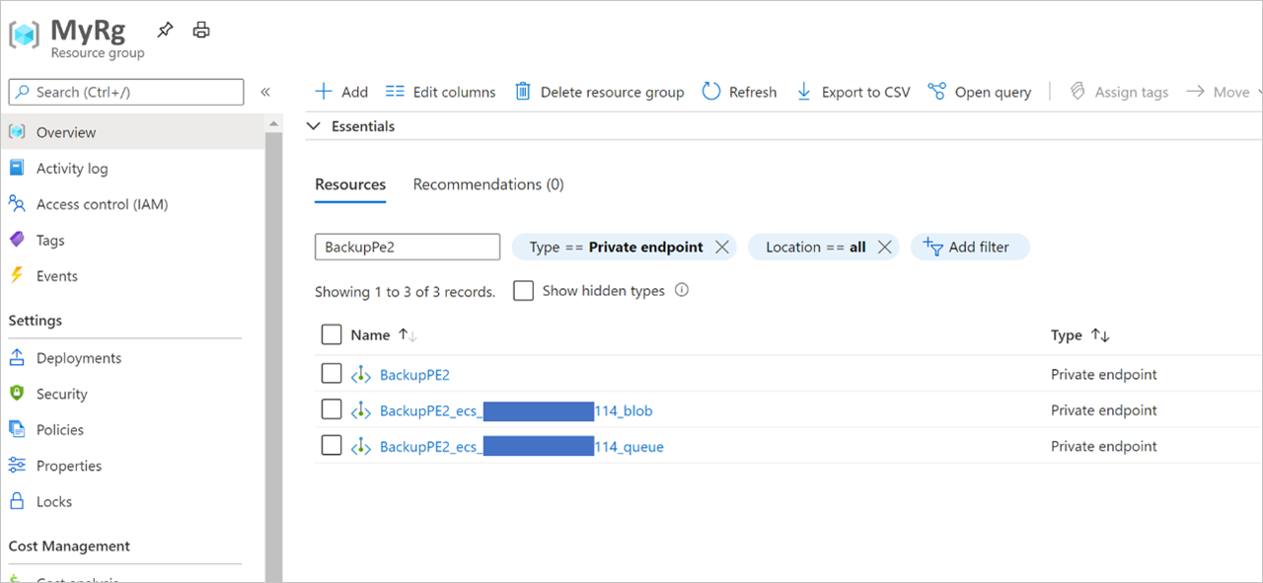Add a new resource filter
Screen dimensions: 1263x583
970,247
